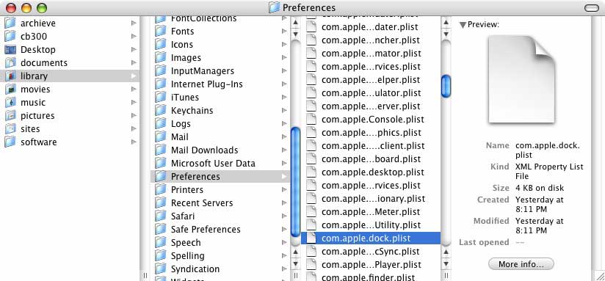The width and height of the screenshot is (605, 281).
Task: Select com.apple...Utility.plist file
Action: (371, 225)
